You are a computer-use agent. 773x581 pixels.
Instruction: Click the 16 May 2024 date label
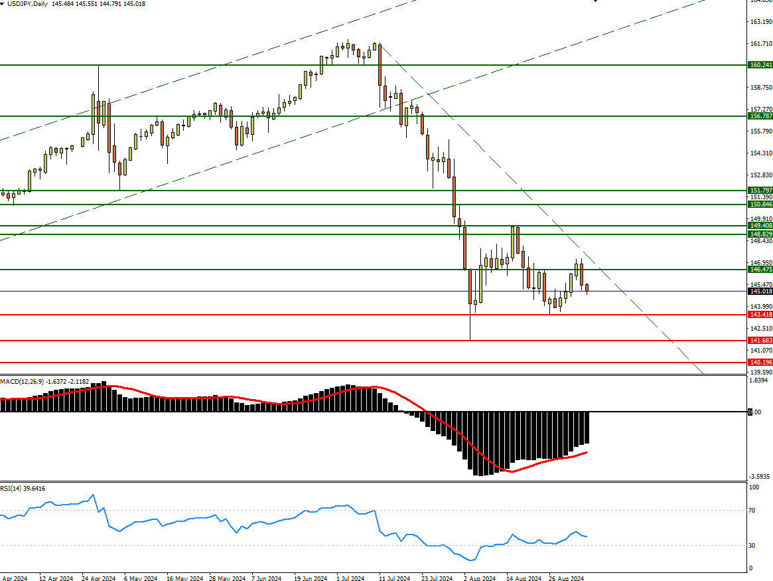(x=184, y=578)
